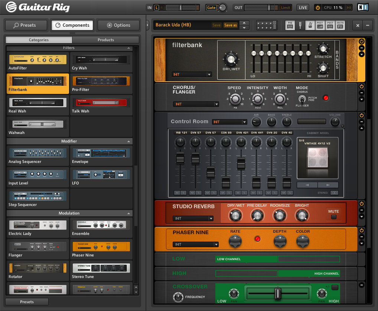The height and width of the screenshot is (311, 378).
Task: Select previous cabinet model arrow
Action: (x=307, y=185)
